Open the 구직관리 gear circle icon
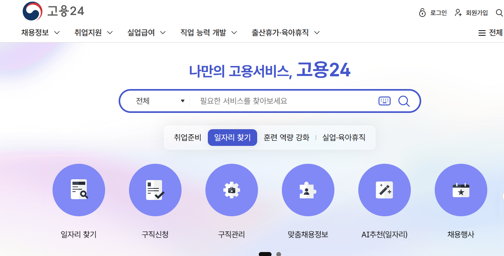Image resolution: width=504 pixels, height=256 pixels. 232,190
